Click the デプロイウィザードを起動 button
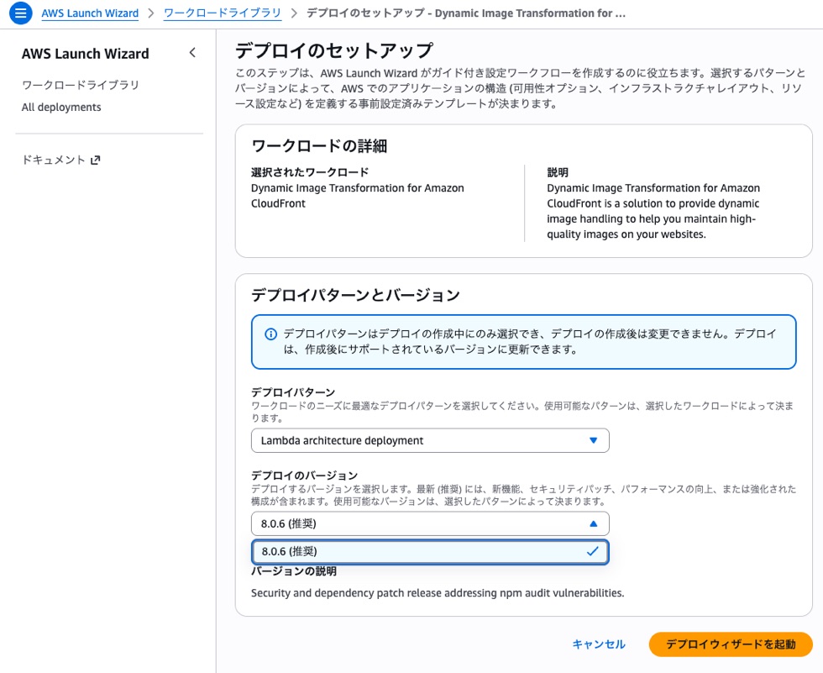 click(731, 644)
